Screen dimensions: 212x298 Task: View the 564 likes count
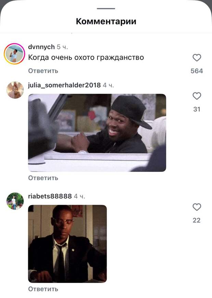[x=197, y=71]
